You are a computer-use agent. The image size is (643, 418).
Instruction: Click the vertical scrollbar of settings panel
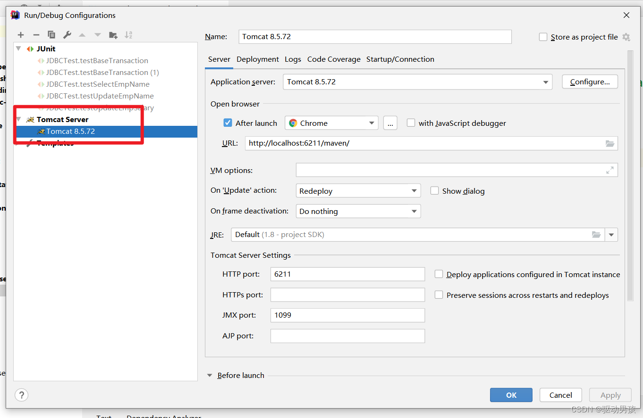pos(630,176)
